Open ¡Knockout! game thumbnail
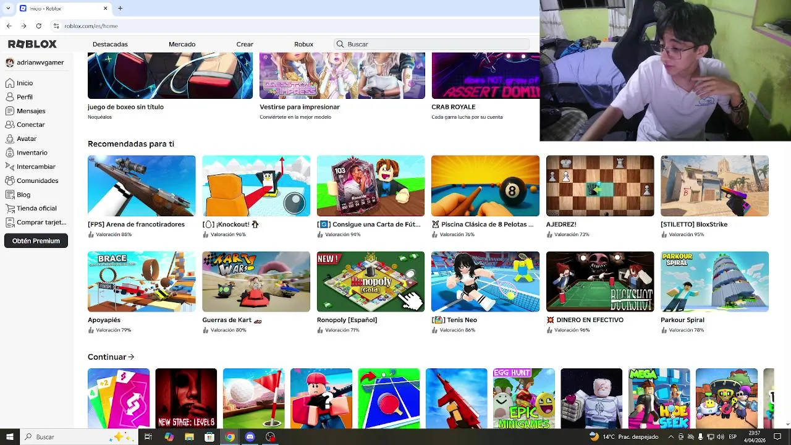Image resolution: width=791 pixels, height=445 pixels. click(256, 185)
